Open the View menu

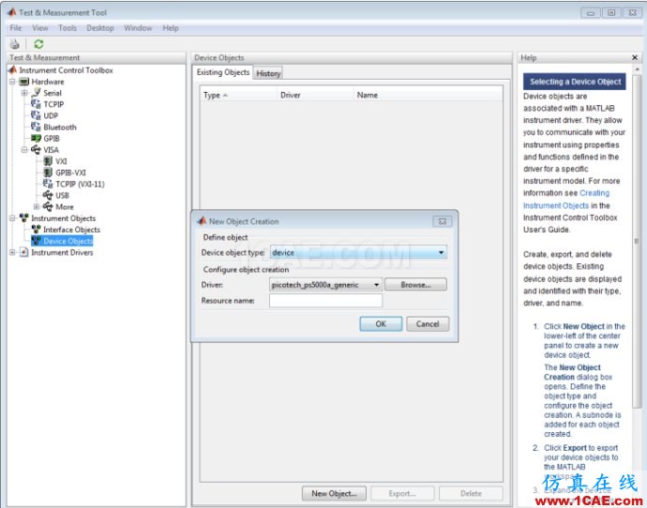pos(40,28)
